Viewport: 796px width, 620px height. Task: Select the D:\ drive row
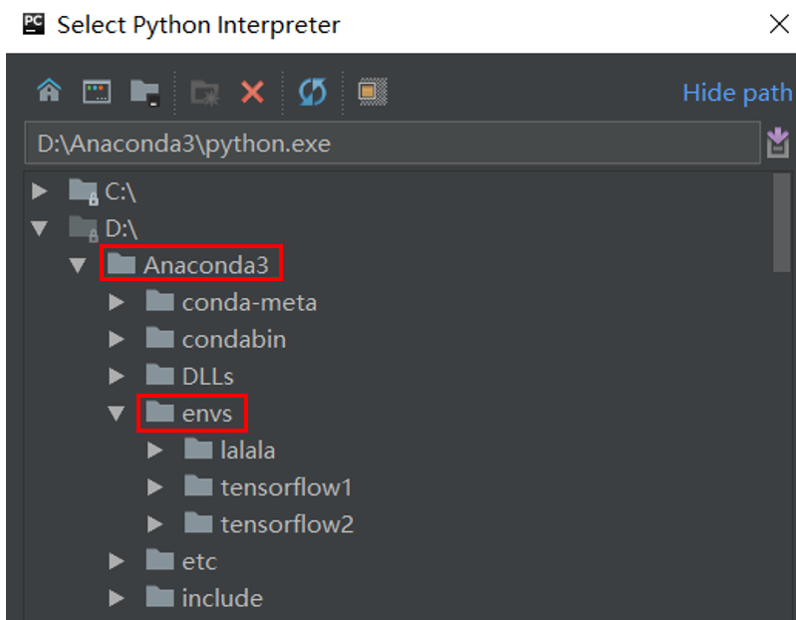104,228
